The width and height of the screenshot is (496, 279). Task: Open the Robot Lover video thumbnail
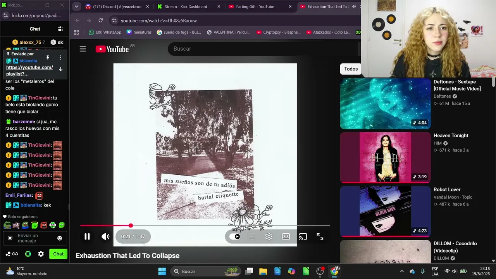tap(385, 211)
